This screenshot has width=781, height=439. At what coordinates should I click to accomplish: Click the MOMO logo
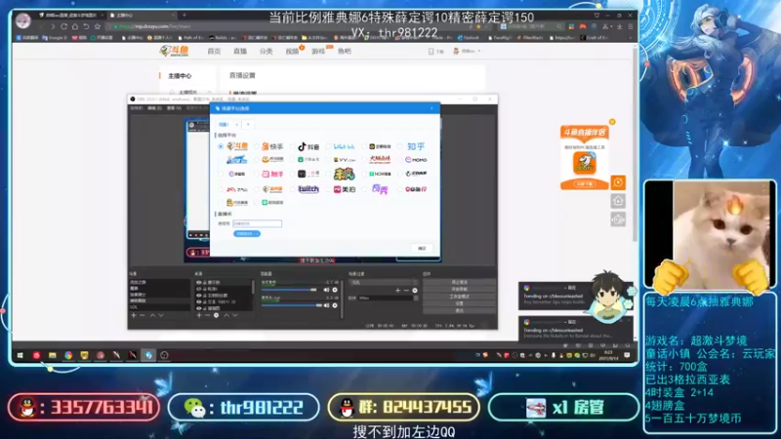pos(416,160)
